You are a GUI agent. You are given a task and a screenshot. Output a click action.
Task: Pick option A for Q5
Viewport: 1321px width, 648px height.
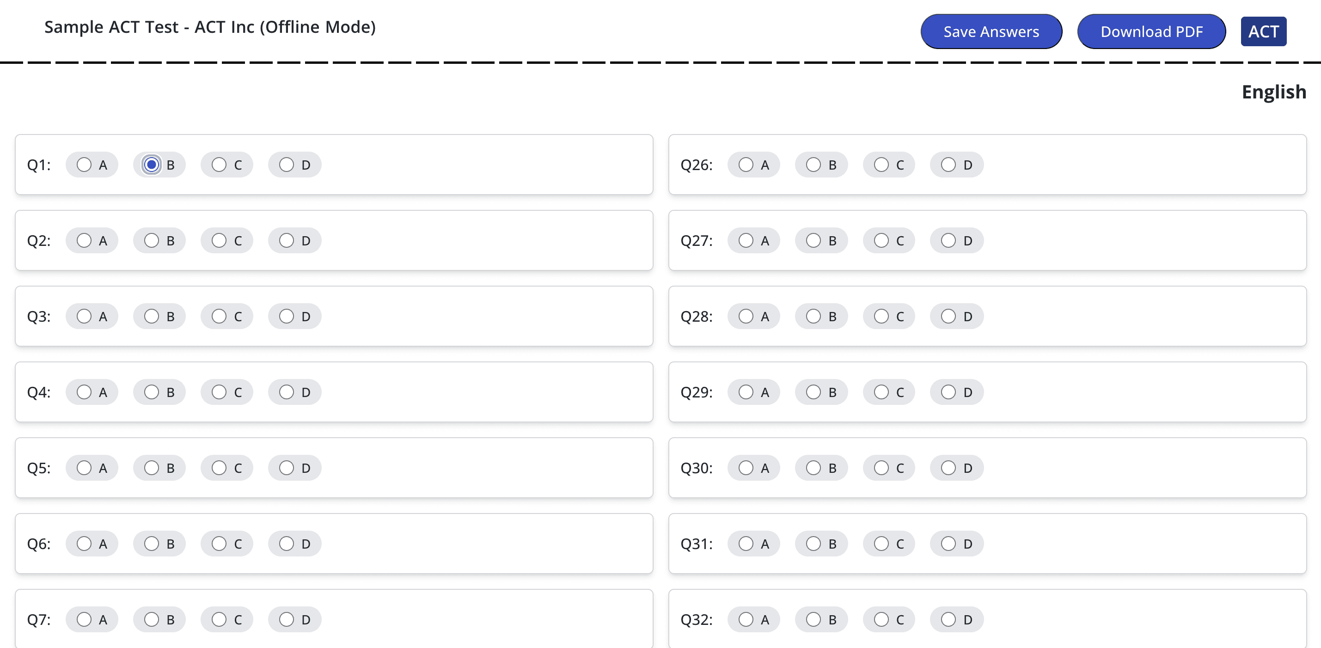click(x=84, y=468)
